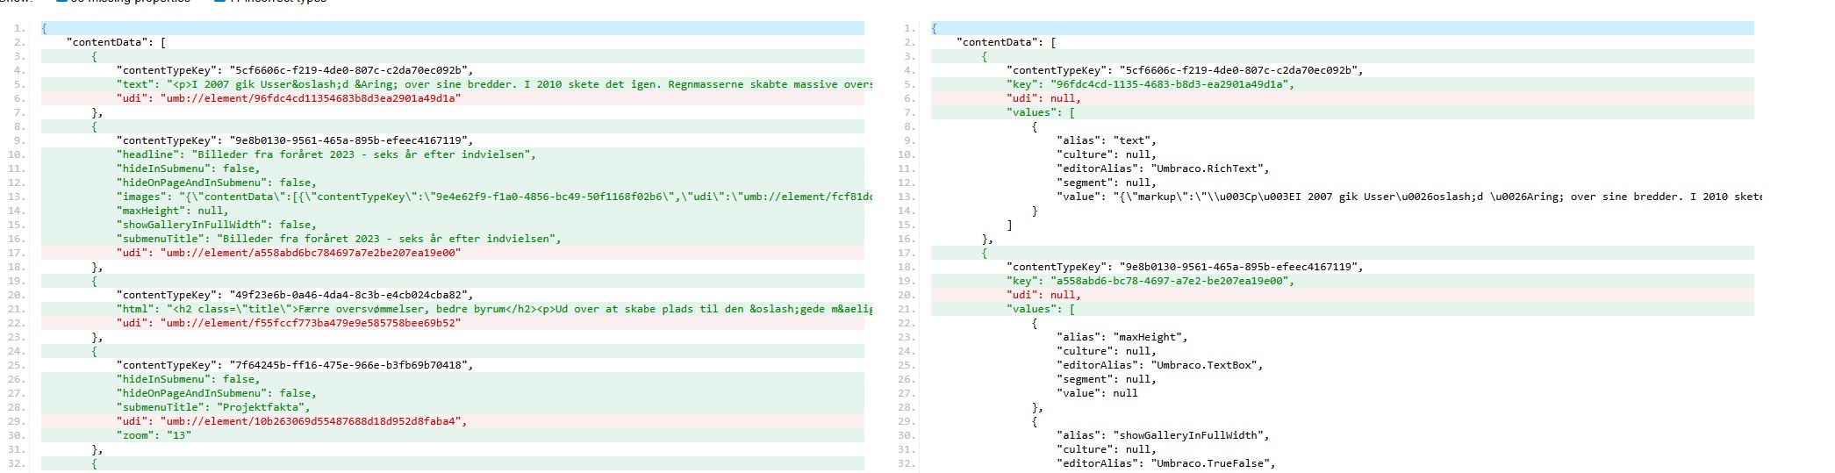1835x473 pixels.
Task: Click the key a558abd6 line in right pane
Action: [1150, 281]
